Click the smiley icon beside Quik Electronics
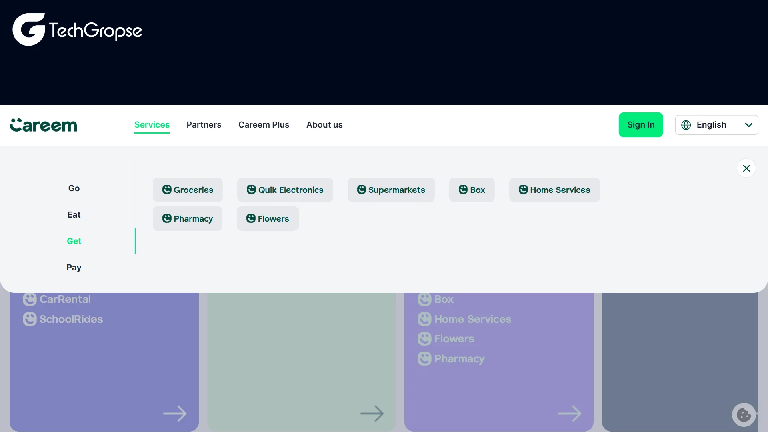This screenshot has height=432, width=768. point(251,190)
